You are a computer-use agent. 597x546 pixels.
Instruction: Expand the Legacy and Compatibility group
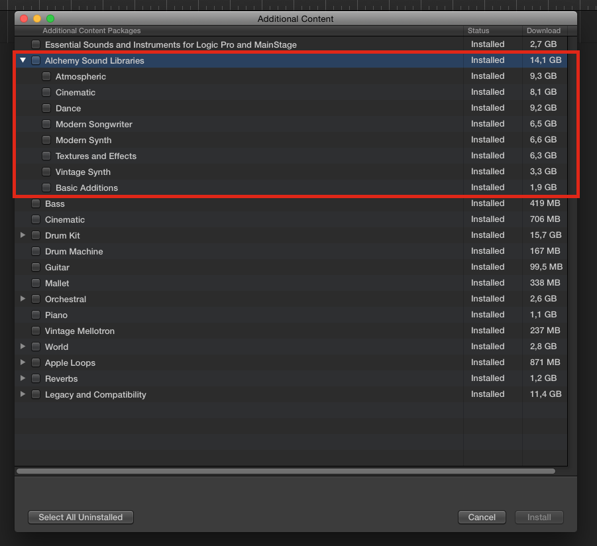pyautogui.click(x=23, y=394)
